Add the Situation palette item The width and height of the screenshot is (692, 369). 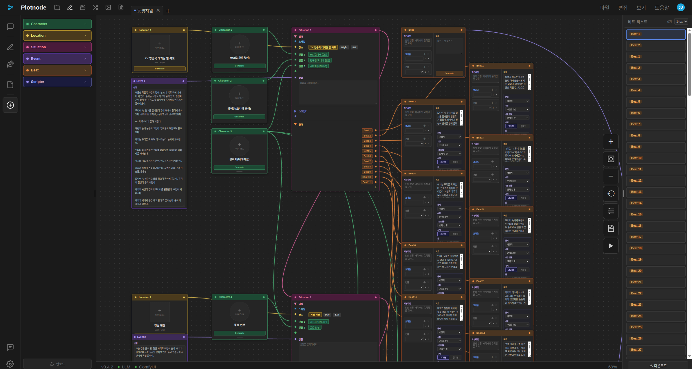[x=57, y=47]
